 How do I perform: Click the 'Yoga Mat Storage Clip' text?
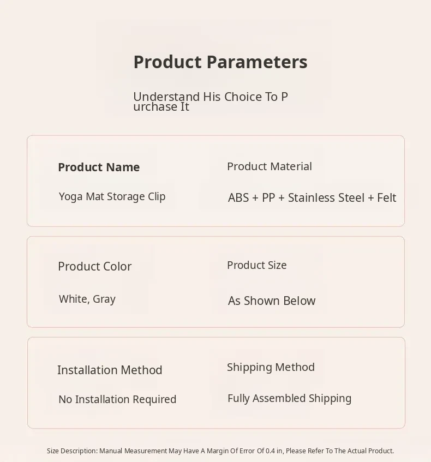(x=112, y=196)
